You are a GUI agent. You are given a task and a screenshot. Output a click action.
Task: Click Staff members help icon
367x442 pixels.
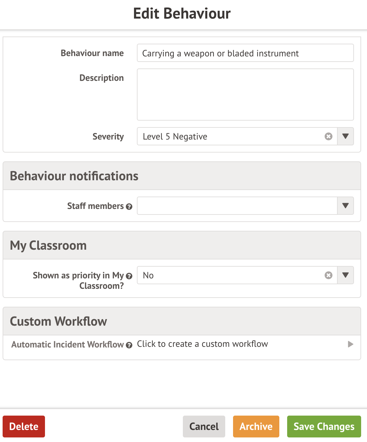[129, 207]
